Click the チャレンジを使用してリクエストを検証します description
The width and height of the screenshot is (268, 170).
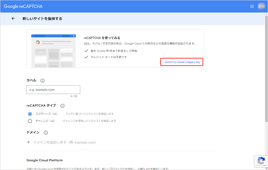pyautogui.click(x=89, y=121)
